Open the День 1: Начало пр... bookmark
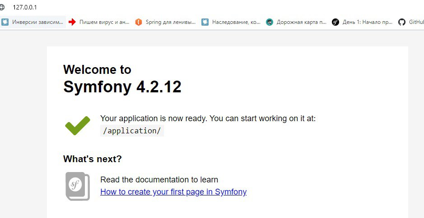Viewport: 424px width, 218px height. [x=363, y=22]
